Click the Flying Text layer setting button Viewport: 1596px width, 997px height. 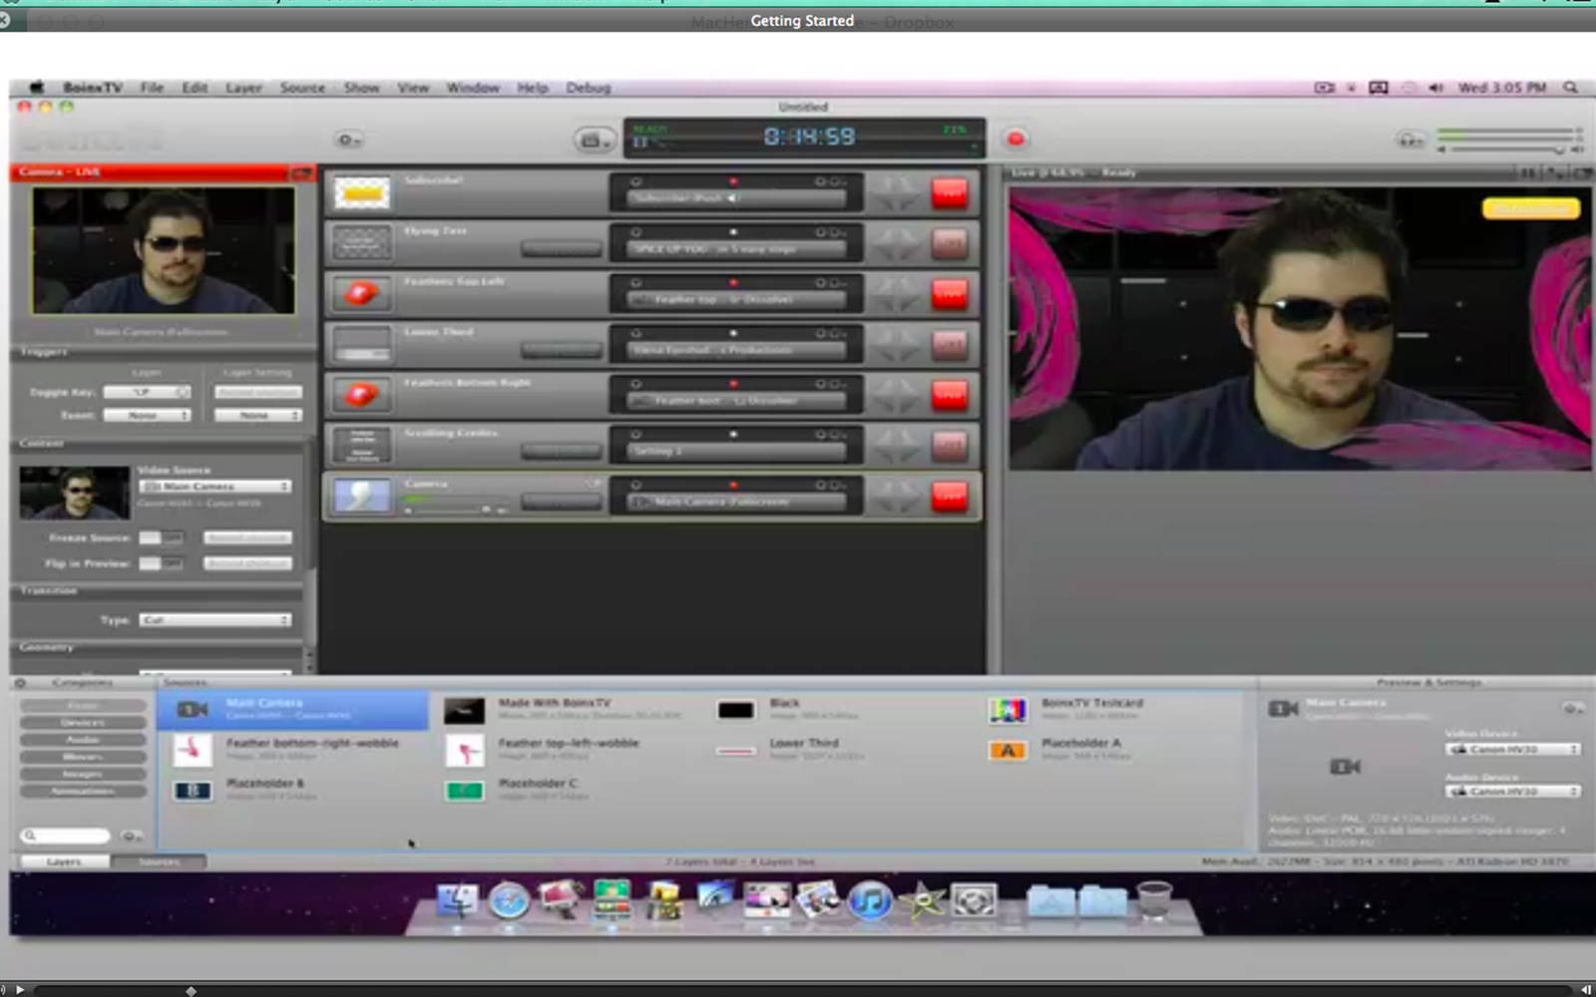click(x=737, y=249)
